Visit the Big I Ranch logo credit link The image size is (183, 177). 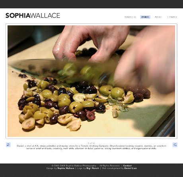pyautogui.click(x=93, y=168)
